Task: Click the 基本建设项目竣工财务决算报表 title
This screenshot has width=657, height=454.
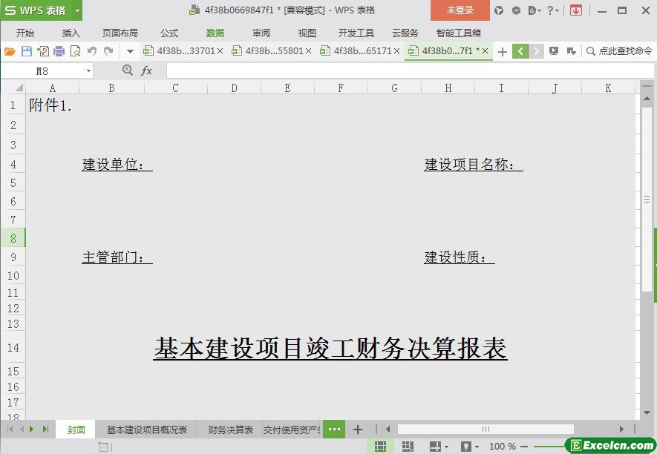Action: point(330,348)
